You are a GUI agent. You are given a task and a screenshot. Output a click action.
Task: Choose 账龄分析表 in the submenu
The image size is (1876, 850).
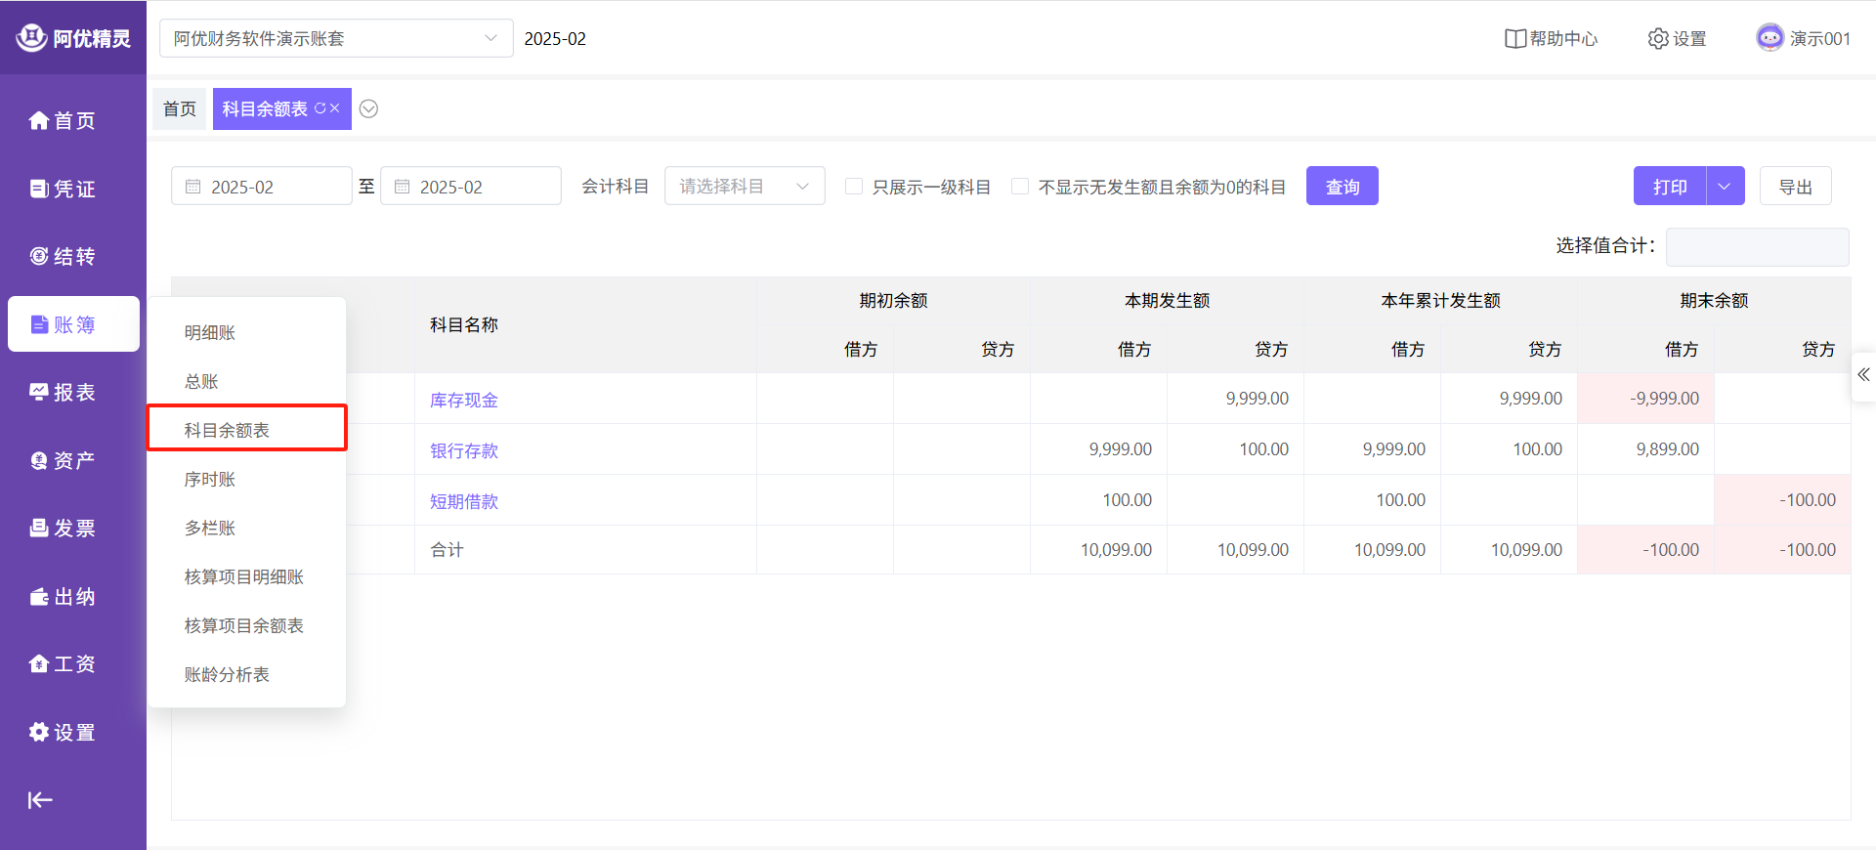click(227, 674)
